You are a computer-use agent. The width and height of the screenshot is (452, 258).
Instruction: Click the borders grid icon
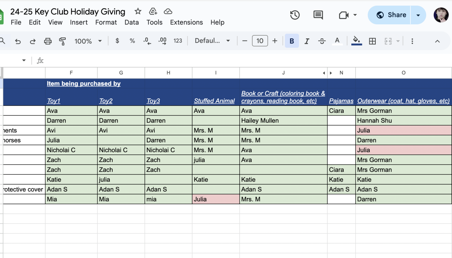pyautogui.click(x=372, y=41)
